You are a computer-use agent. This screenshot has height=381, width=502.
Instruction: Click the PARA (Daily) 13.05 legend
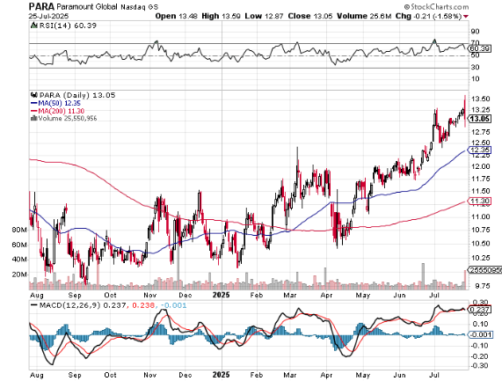[76, 95]
